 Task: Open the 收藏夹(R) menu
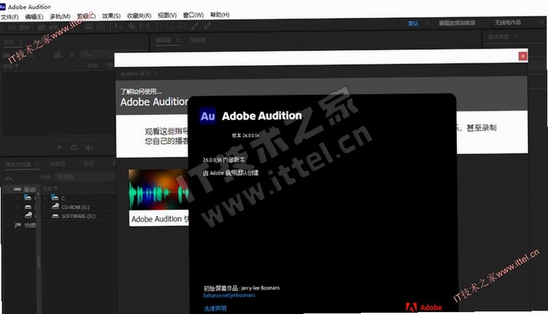click(x=139, y=15)
